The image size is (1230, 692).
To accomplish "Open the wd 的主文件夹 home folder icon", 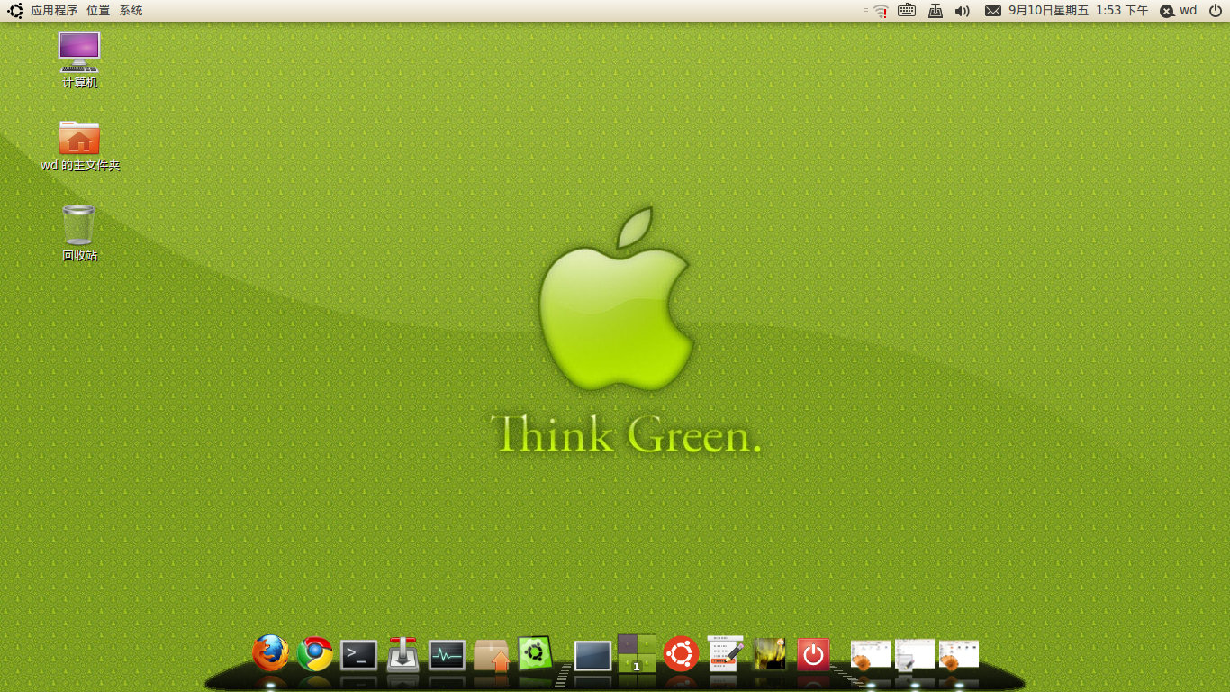I will [79, 146].
